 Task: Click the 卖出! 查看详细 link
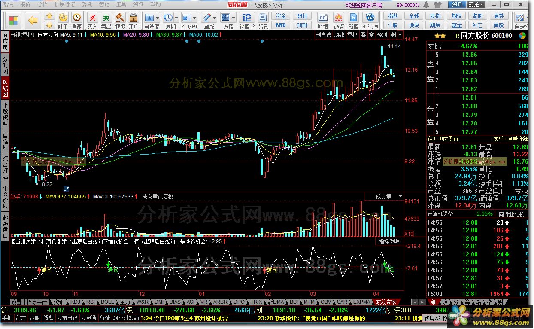point(510,139)
